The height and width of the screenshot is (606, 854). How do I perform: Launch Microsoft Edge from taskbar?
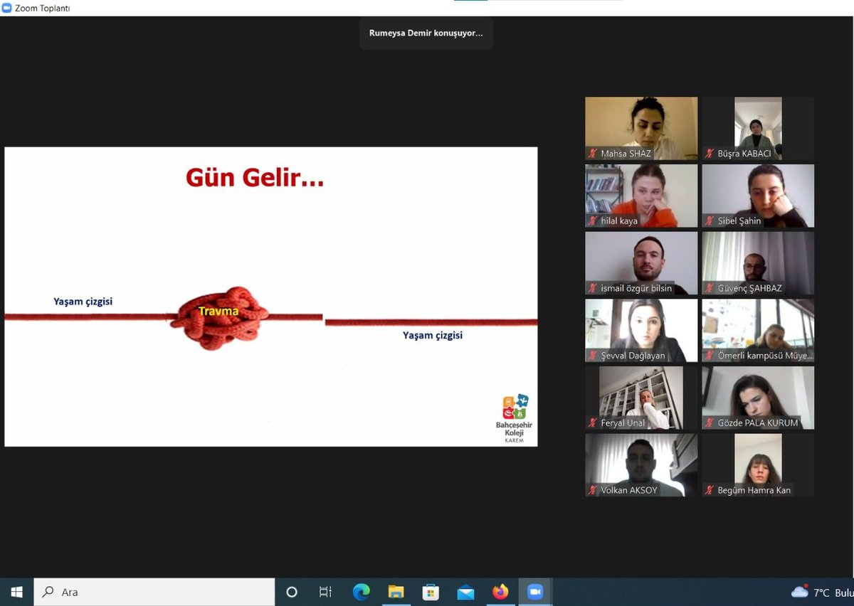pyautogui.click(x=361, y=592)
